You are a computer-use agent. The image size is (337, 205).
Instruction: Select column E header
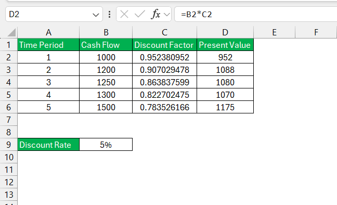(x=275, y=32)
